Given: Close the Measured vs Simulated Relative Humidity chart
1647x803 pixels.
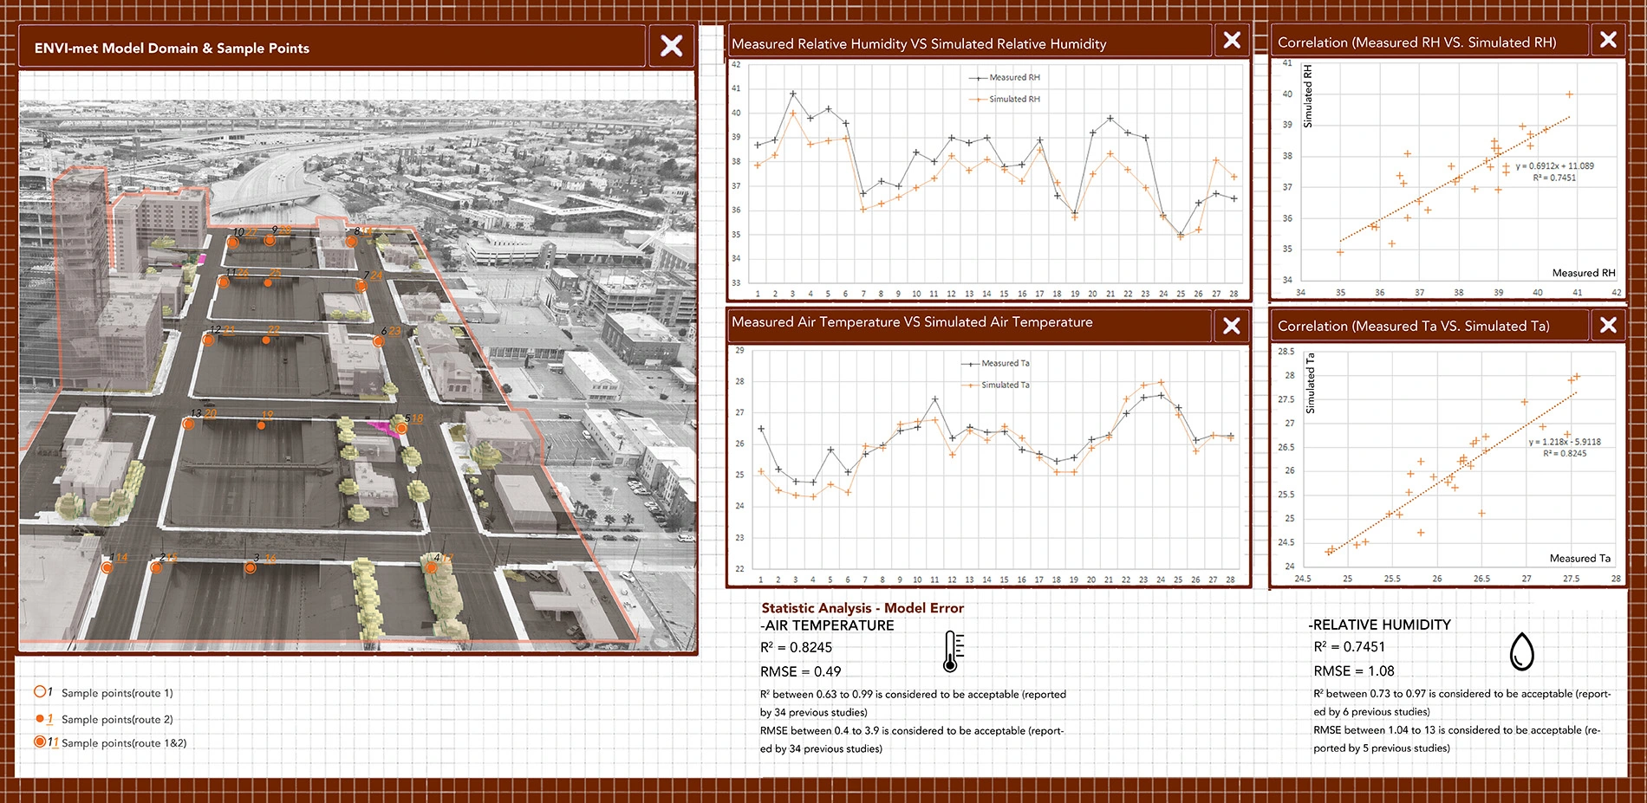Looking at the screenshot, I should (x=1232, y=40).
